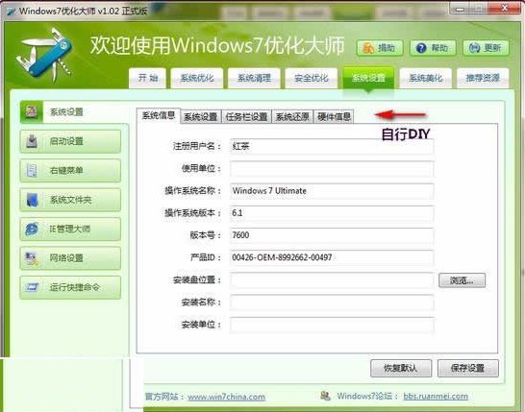525x412 pixels.
Task: Click the IE管理大师 Internet Explorer icon
Action: 32,230
